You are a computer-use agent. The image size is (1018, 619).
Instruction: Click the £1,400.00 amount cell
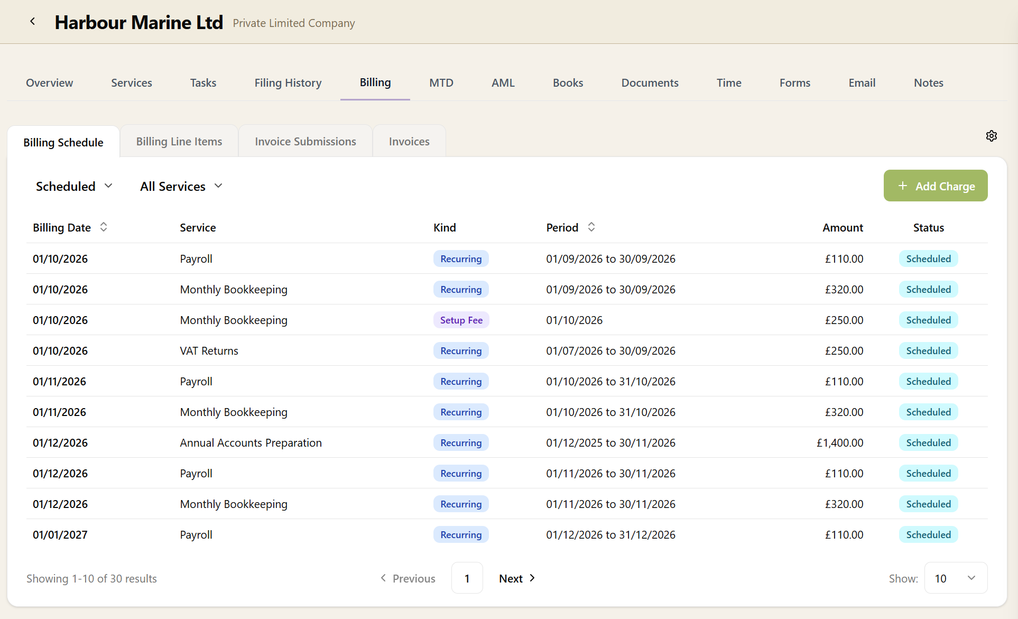[840, 443]
